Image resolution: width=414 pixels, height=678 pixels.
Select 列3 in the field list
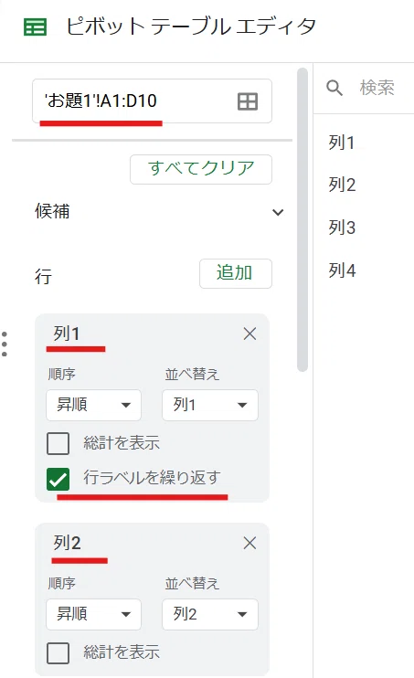click(342, 228)
